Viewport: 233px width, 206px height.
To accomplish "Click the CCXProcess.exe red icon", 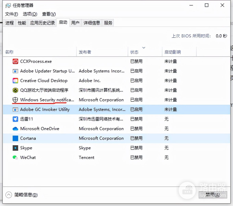I will (x=15, y=62).
